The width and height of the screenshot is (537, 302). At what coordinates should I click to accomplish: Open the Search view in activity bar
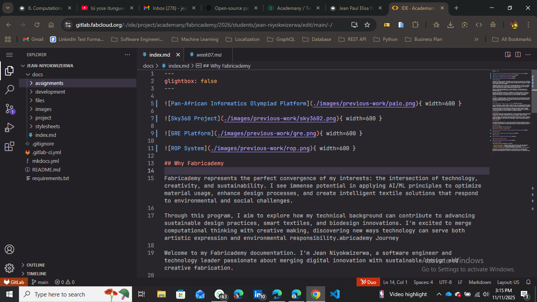click(9, 90)
